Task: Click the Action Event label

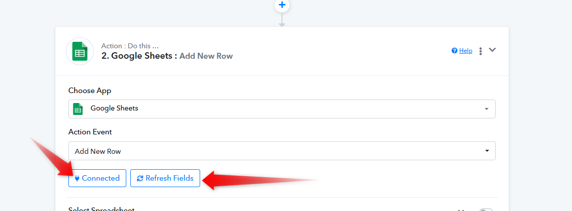Action: [90, 132]
